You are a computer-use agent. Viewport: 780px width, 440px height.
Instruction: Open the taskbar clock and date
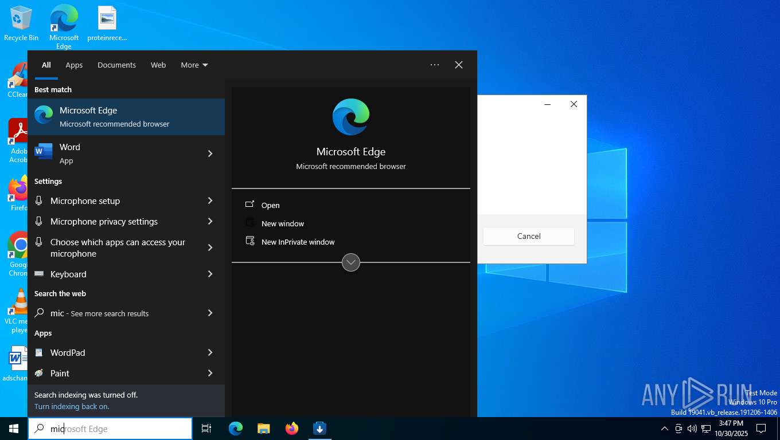[x=731, y=429]
